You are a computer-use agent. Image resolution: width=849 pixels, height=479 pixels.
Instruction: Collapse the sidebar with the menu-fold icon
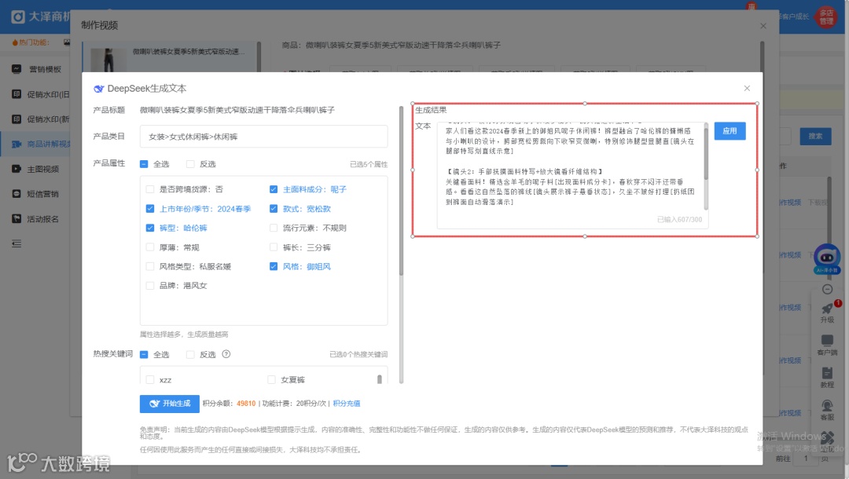click(x=17, y=243)
